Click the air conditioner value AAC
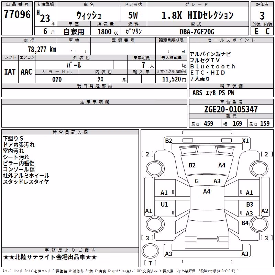The image size is (275, 275). [26, 72]
